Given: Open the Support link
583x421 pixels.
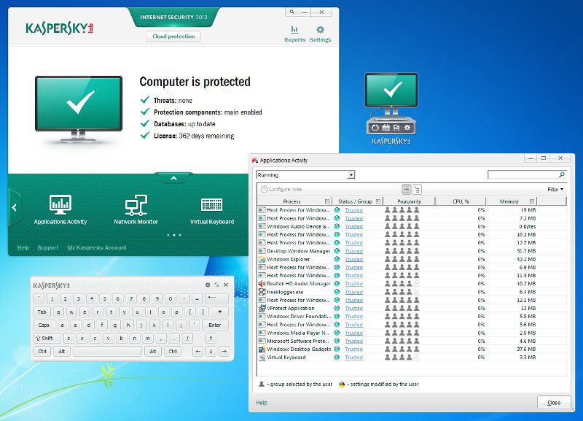Looking at the screenshot, I should 48,247.
